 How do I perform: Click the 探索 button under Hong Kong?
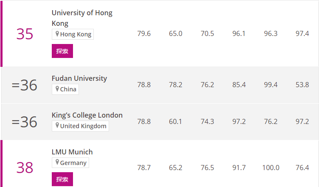click(62, 51)
